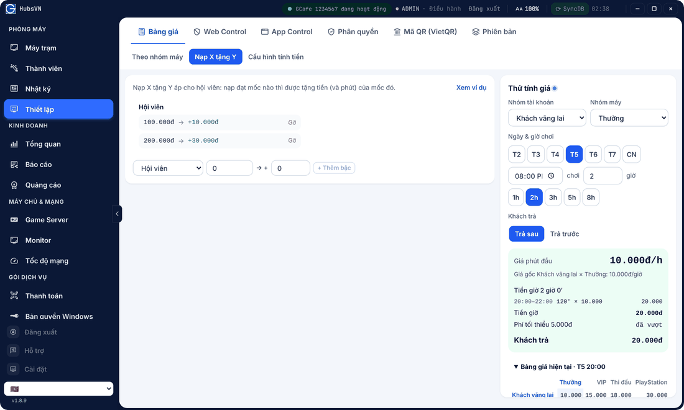Select Trả trước payment option
Image resolution: width=684 pixels, height=410 pixels.
coord(565,234)
